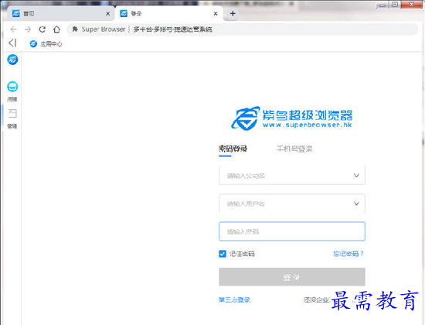
Task: Click the password input field
Action: click(291, 231)
